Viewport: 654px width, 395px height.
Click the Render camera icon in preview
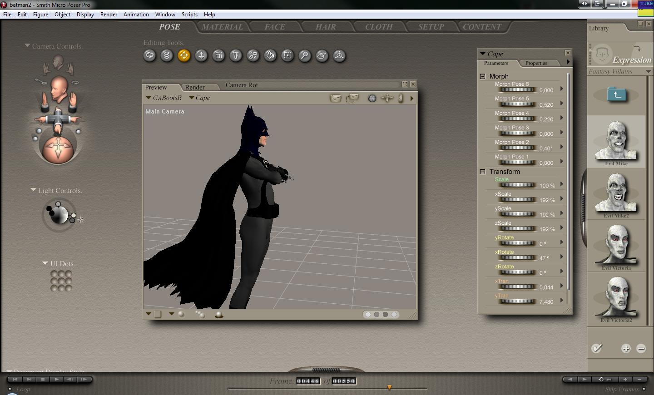pos(336,98)
